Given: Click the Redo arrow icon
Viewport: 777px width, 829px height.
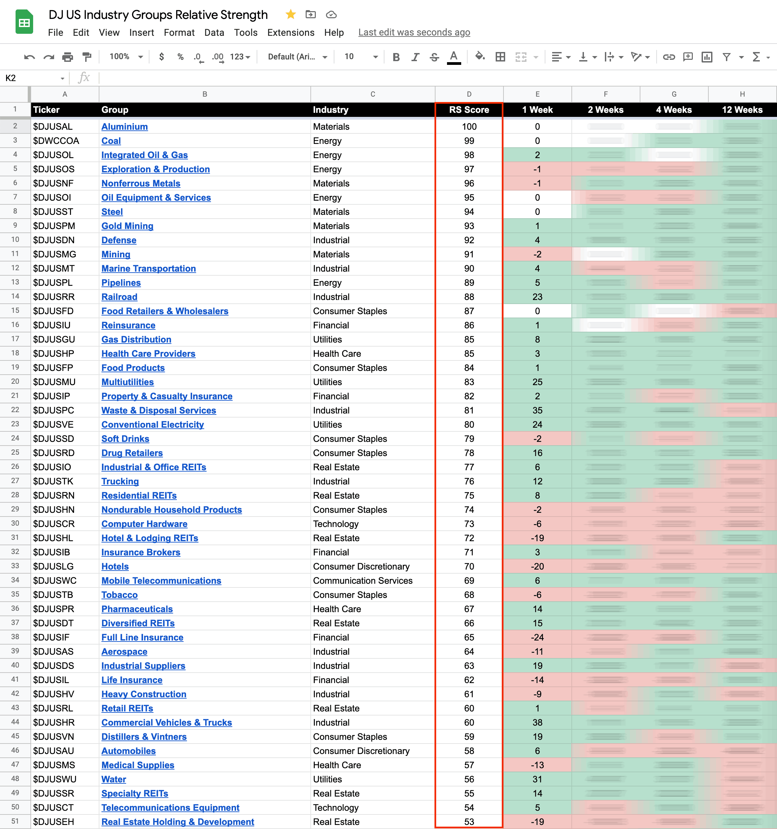Looking at the screenshot, I should pos(49,57).
